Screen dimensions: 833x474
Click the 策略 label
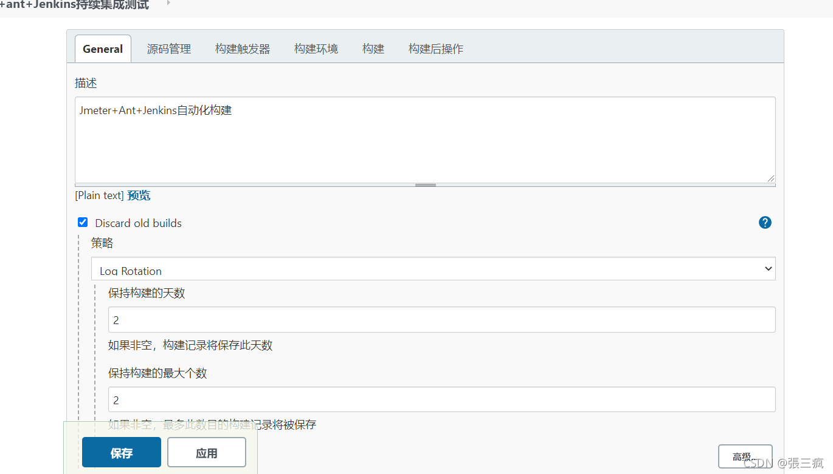102,243
